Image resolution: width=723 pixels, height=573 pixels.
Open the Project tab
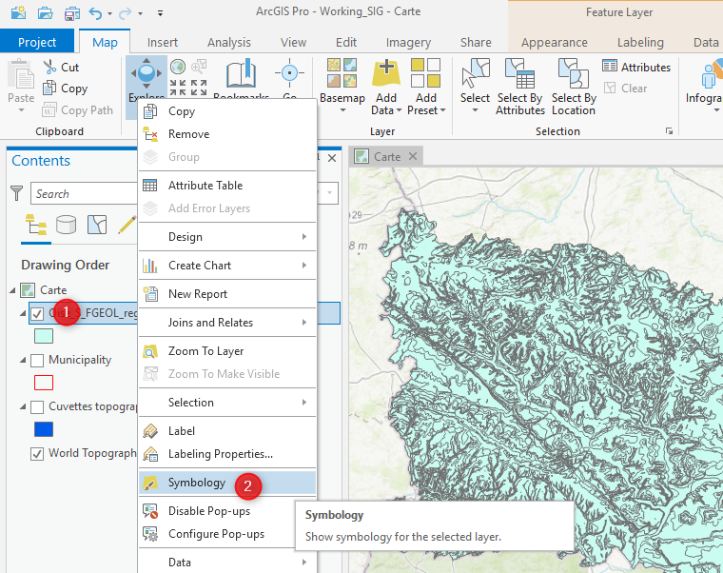(x=37, y=43)
